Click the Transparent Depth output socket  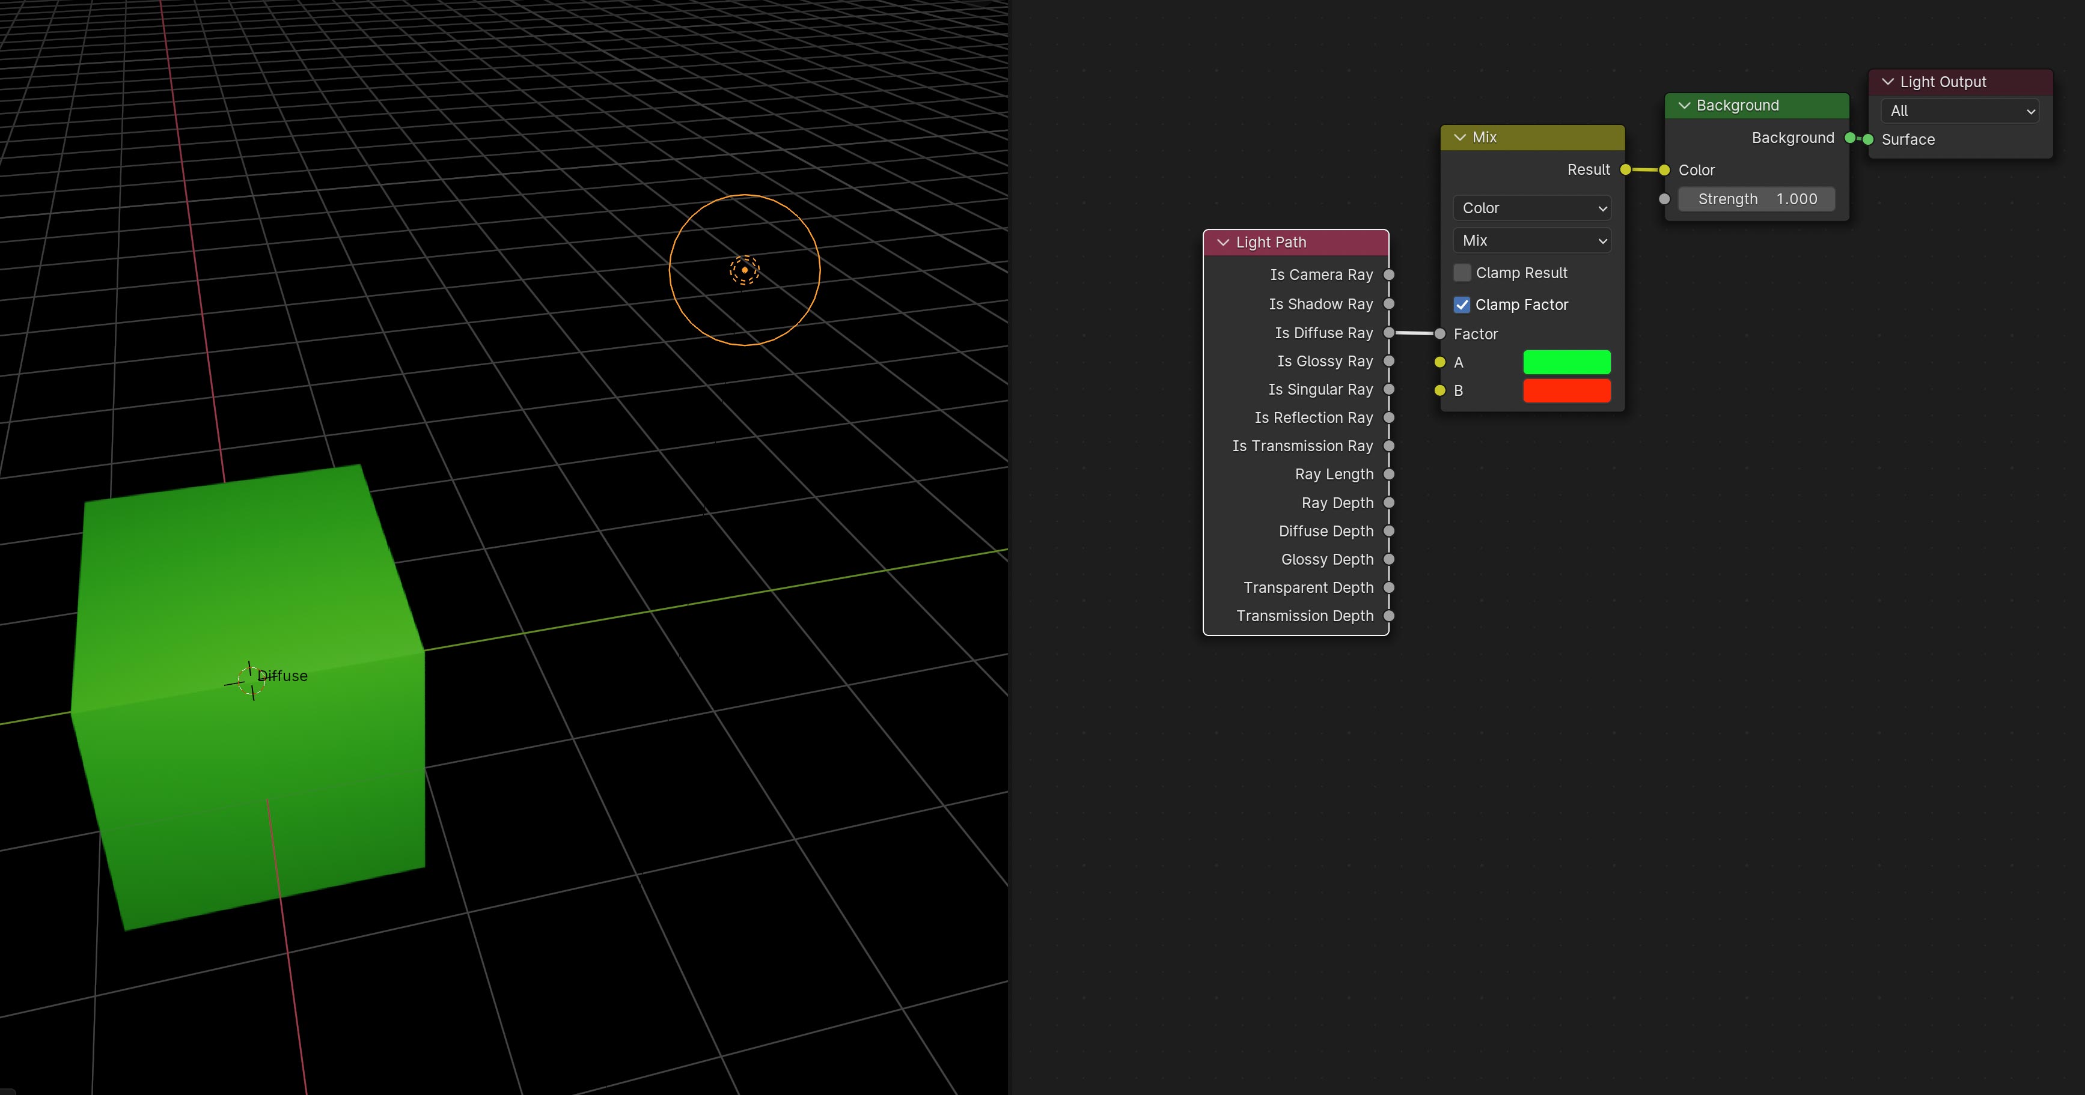tap(1389, 588)
